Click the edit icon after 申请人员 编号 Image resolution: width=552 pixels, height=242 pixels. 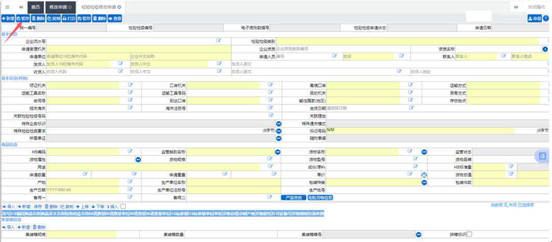[x=335, y=56]
